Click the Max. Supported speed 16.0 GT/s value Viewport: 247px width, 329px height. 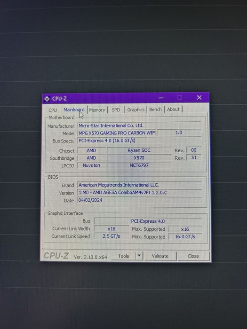pos(185,237)
